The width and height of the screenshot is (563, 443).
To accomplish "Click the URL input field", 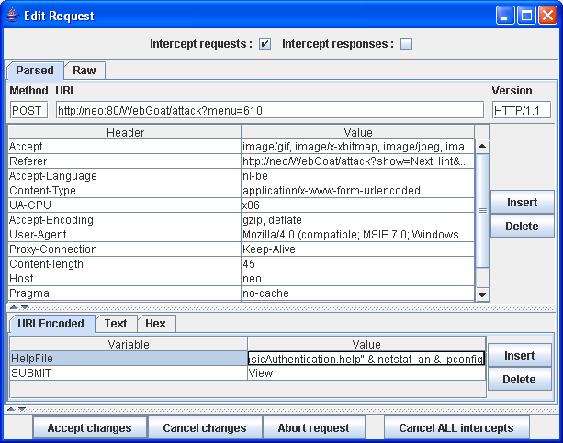I will pyautogui.click(x=268, y=110).
